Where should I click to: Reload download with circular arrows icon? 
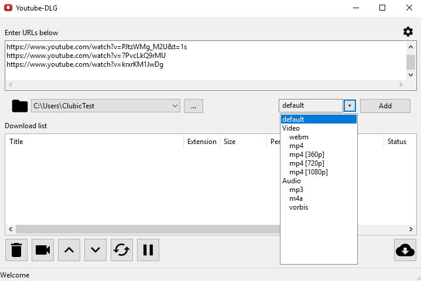pyautogui.click(x=122, y=250)
